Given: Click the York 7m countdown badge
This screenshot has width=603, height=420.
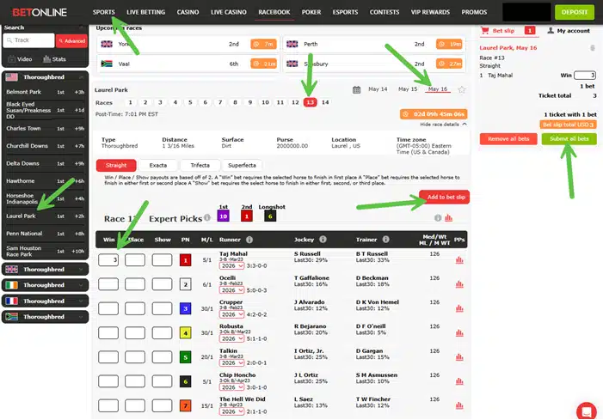Looking at the screenshot, I should (x=263, y=44).
